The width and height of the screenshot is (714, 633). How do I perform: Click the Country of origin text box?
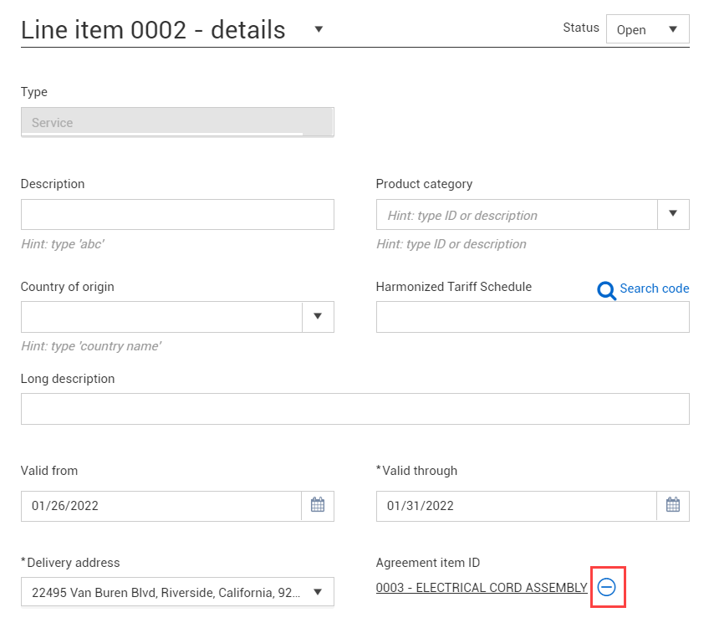tap(161, 316)
